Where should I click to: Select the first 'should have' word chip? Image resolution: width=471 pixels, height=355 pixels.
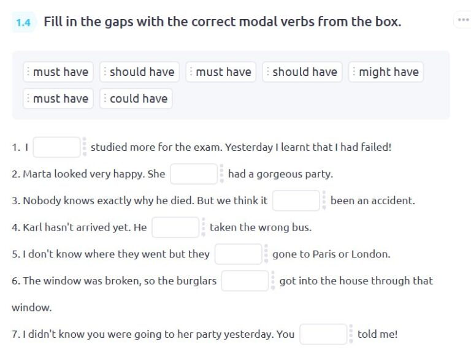[x=139, y=72]
